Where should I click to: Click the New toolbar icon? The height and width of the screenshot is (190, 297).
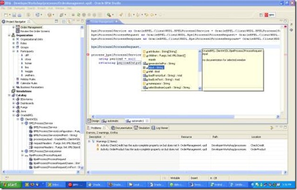6,15
